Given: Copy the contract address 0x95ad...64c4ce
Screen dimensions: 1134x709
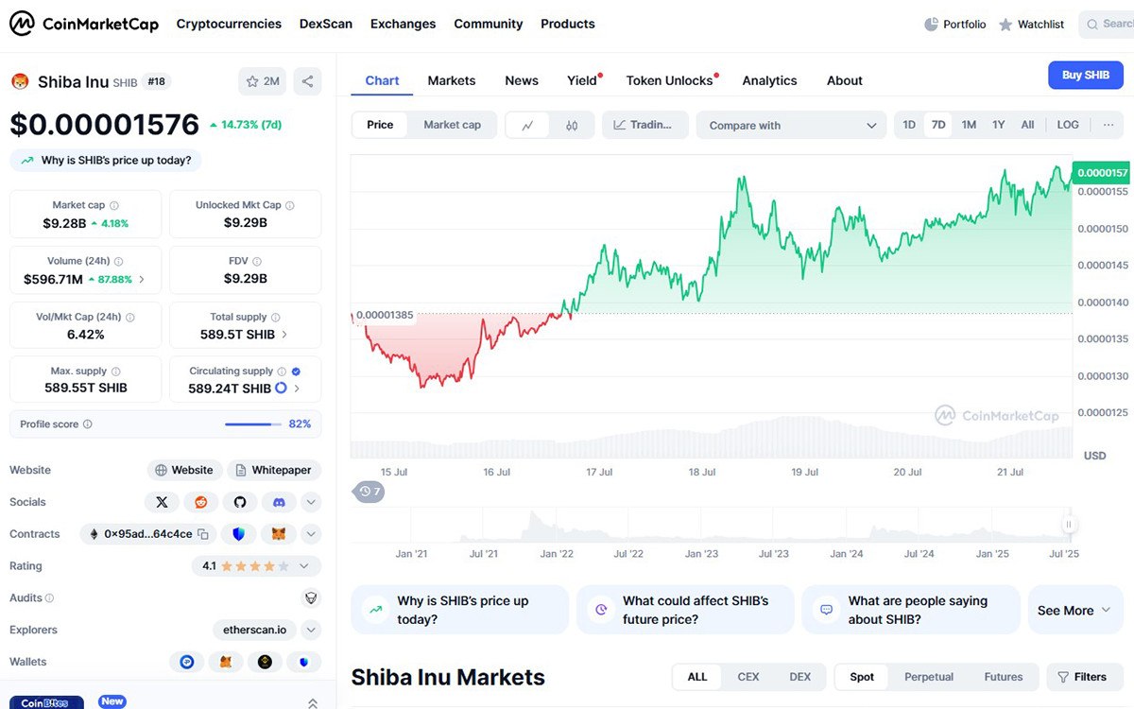Looking at the screenshot, I should (202, 534).
